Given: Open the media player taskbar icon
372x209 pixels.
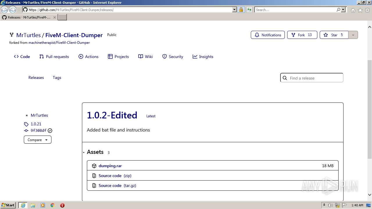Looking at the screenshot, I should pyautogui.click(x=43, y=205).
